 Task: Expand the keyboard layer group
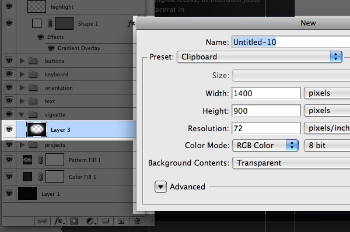click(22, 74)
